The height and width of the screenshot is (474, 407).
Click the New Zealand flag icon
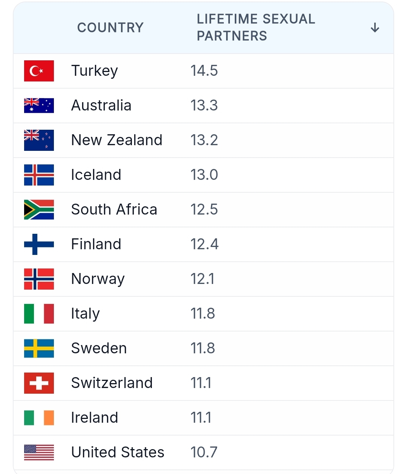click(x=39, y=140)
